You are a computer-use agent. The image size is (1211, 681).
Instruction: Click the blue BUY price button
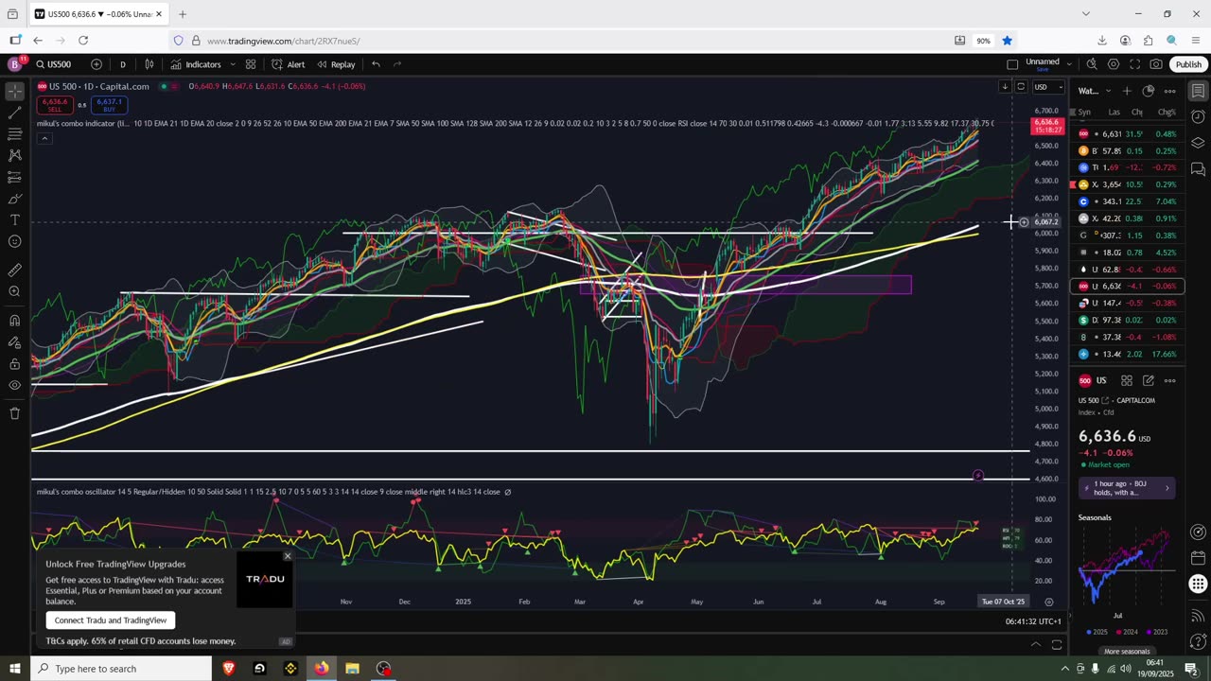coord(109,104)
